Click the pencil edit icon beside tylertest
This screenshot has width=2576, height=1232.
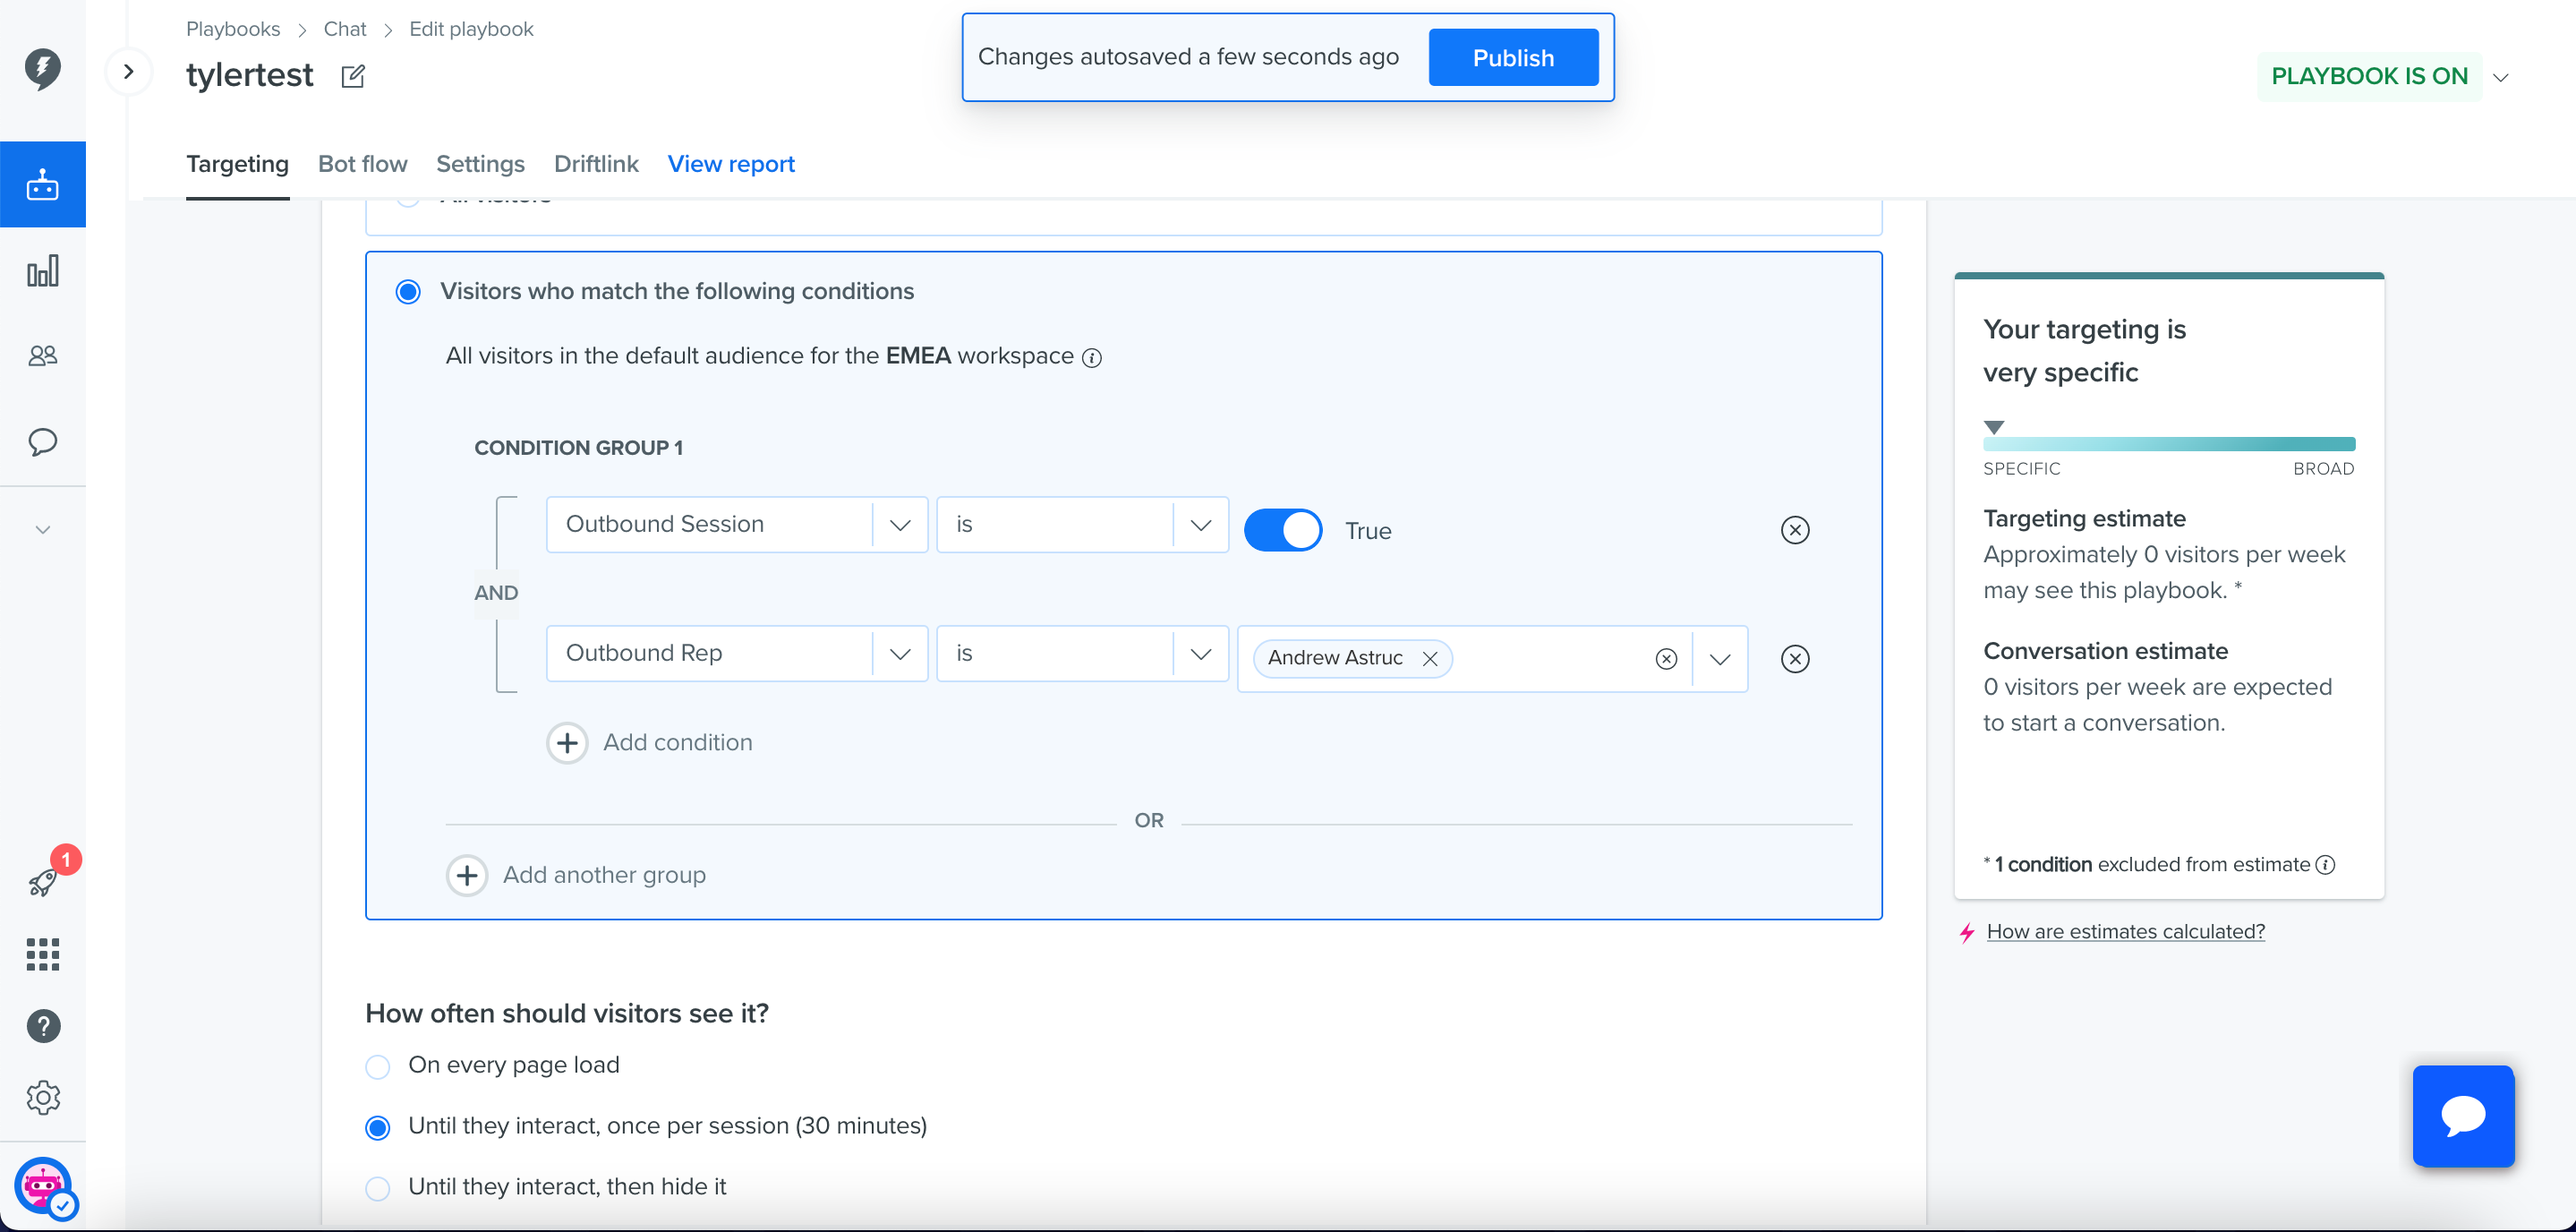pos(353,76)
